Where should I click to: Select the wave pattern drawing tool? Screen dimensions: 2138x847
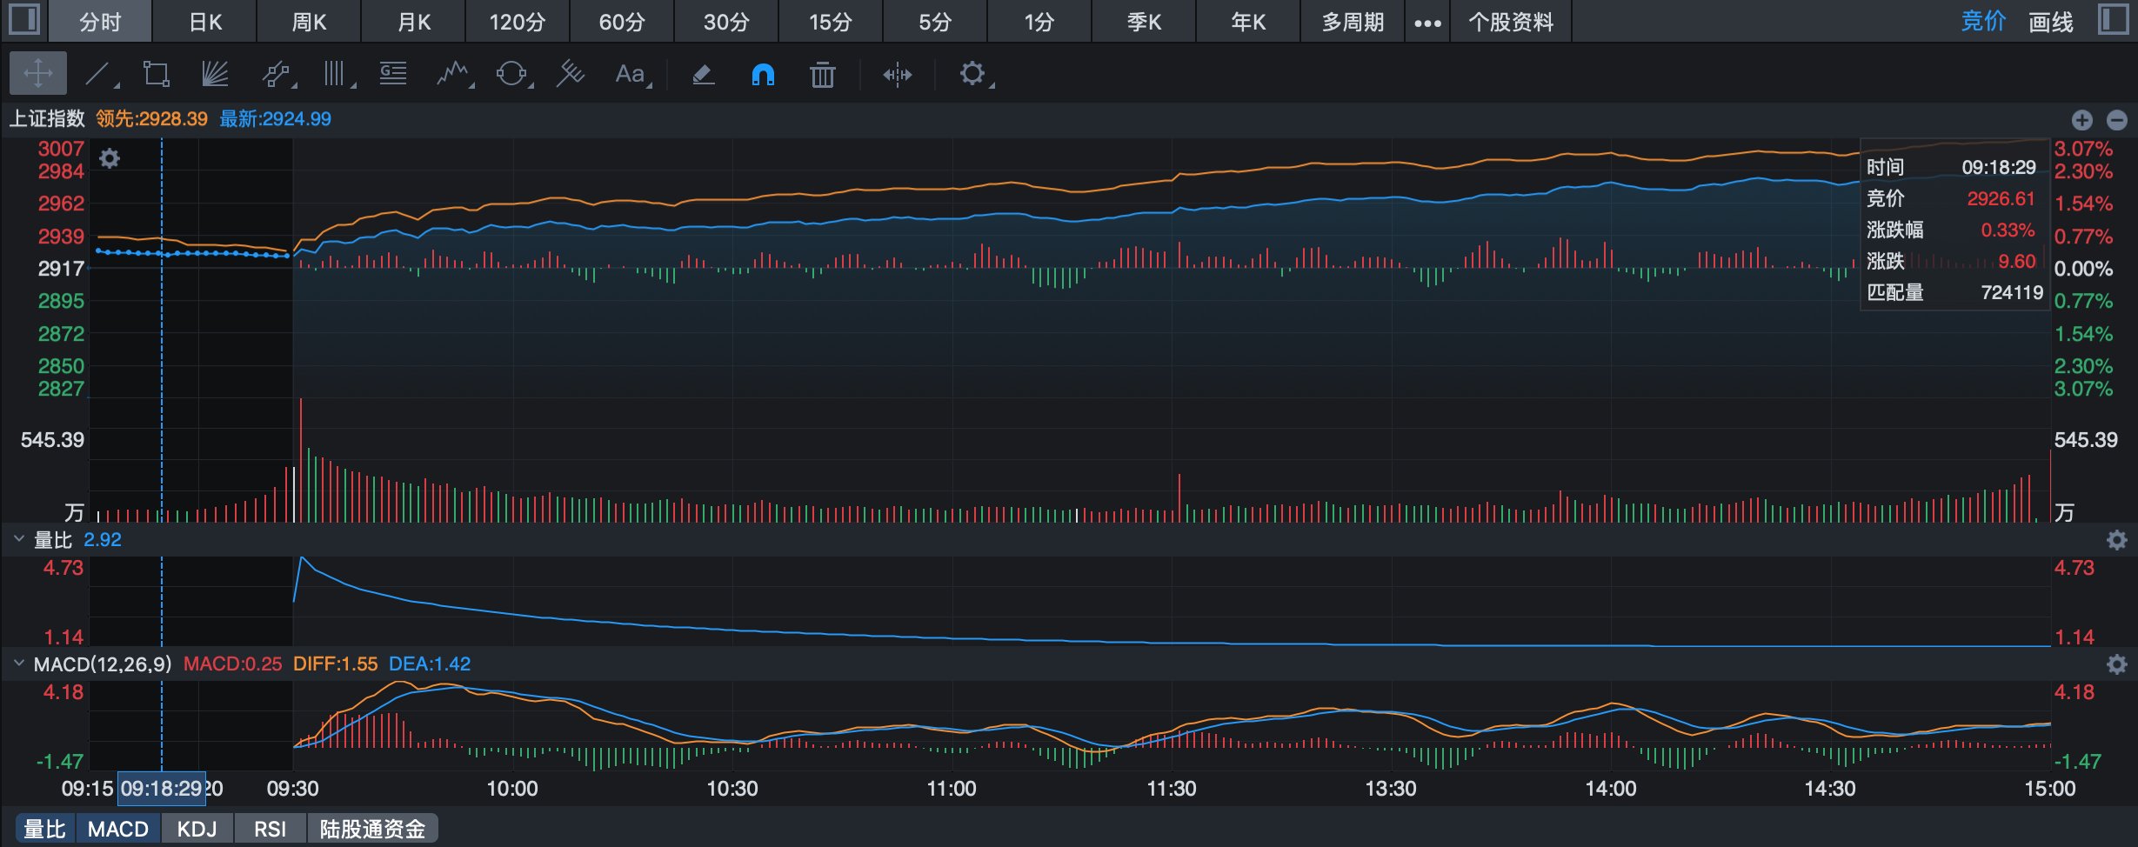[451, 74]
